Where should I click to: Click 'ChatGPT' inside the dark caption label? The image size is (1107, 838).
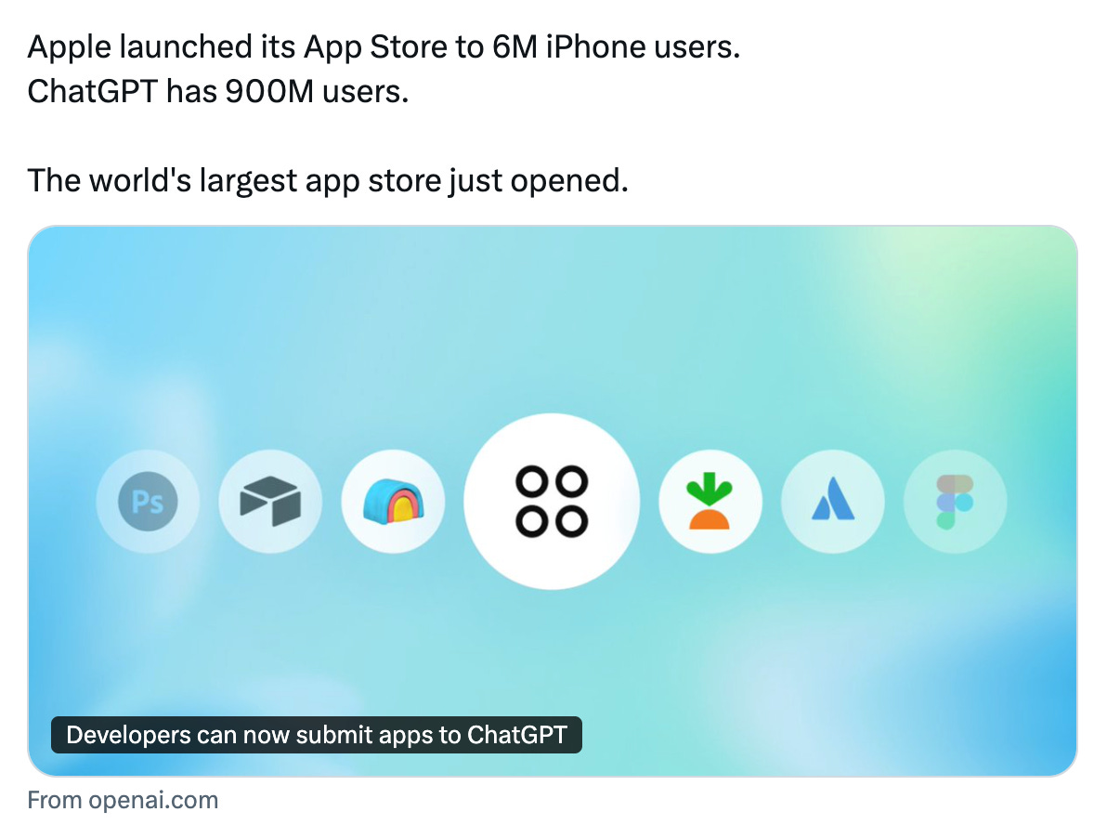point(516,735)
